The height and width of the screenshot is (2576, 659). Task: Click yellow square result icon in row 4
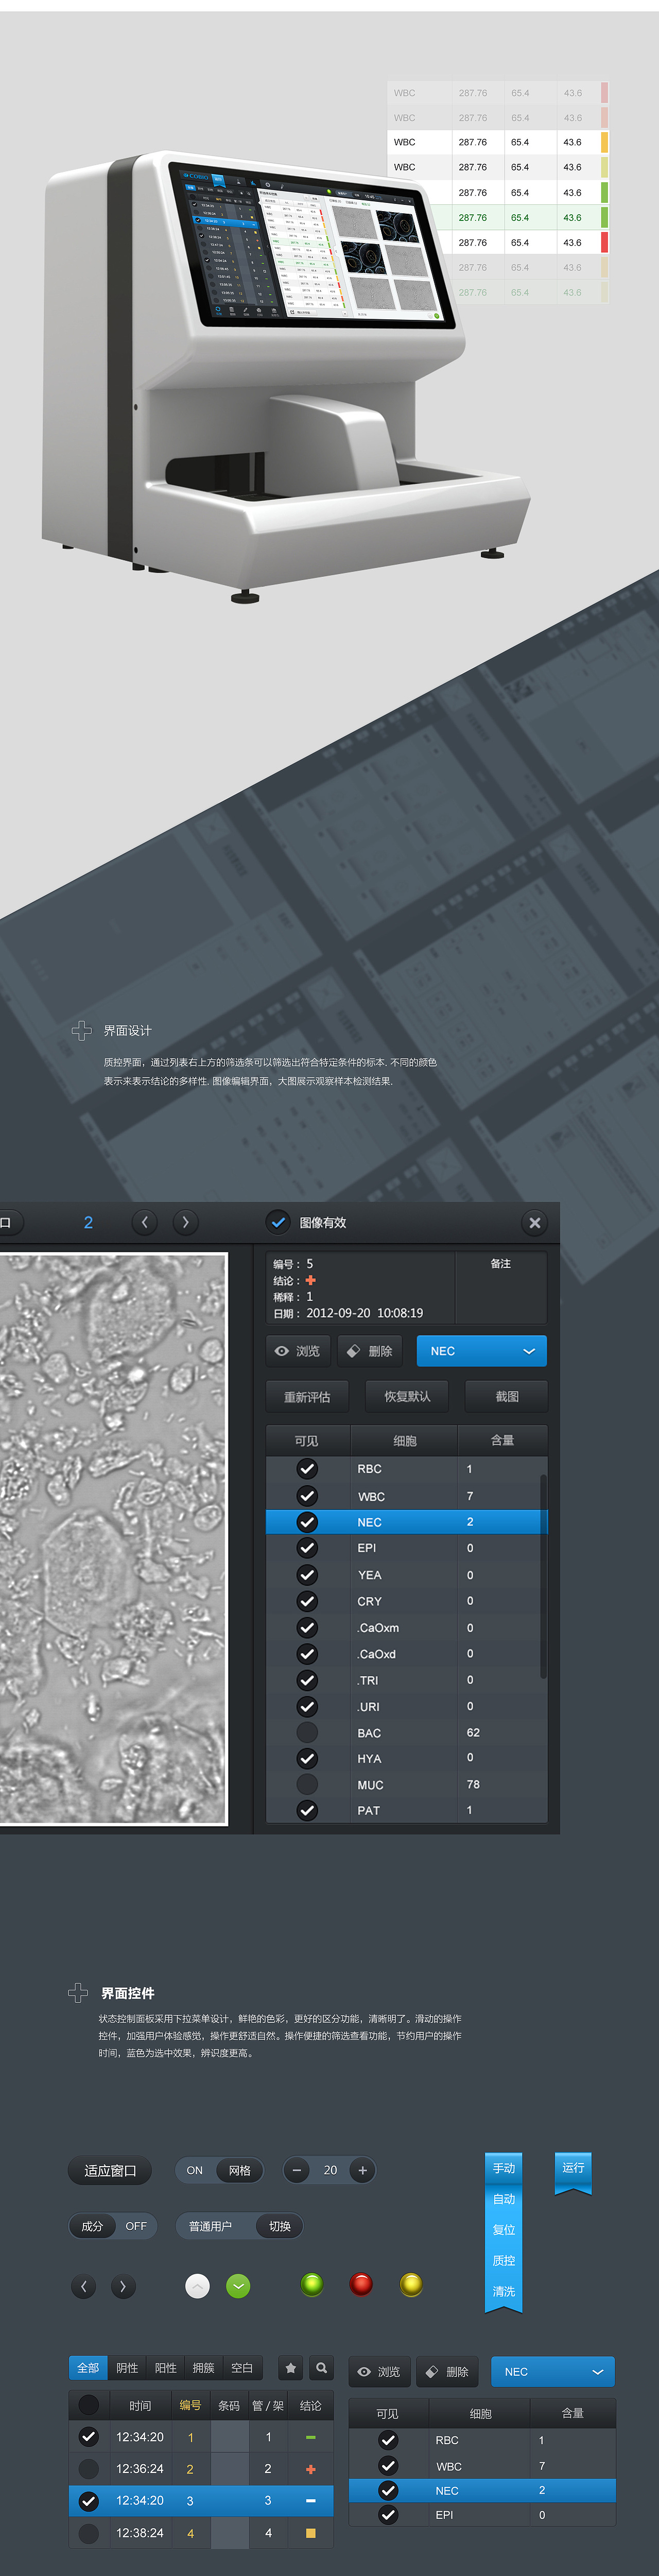311,2533
